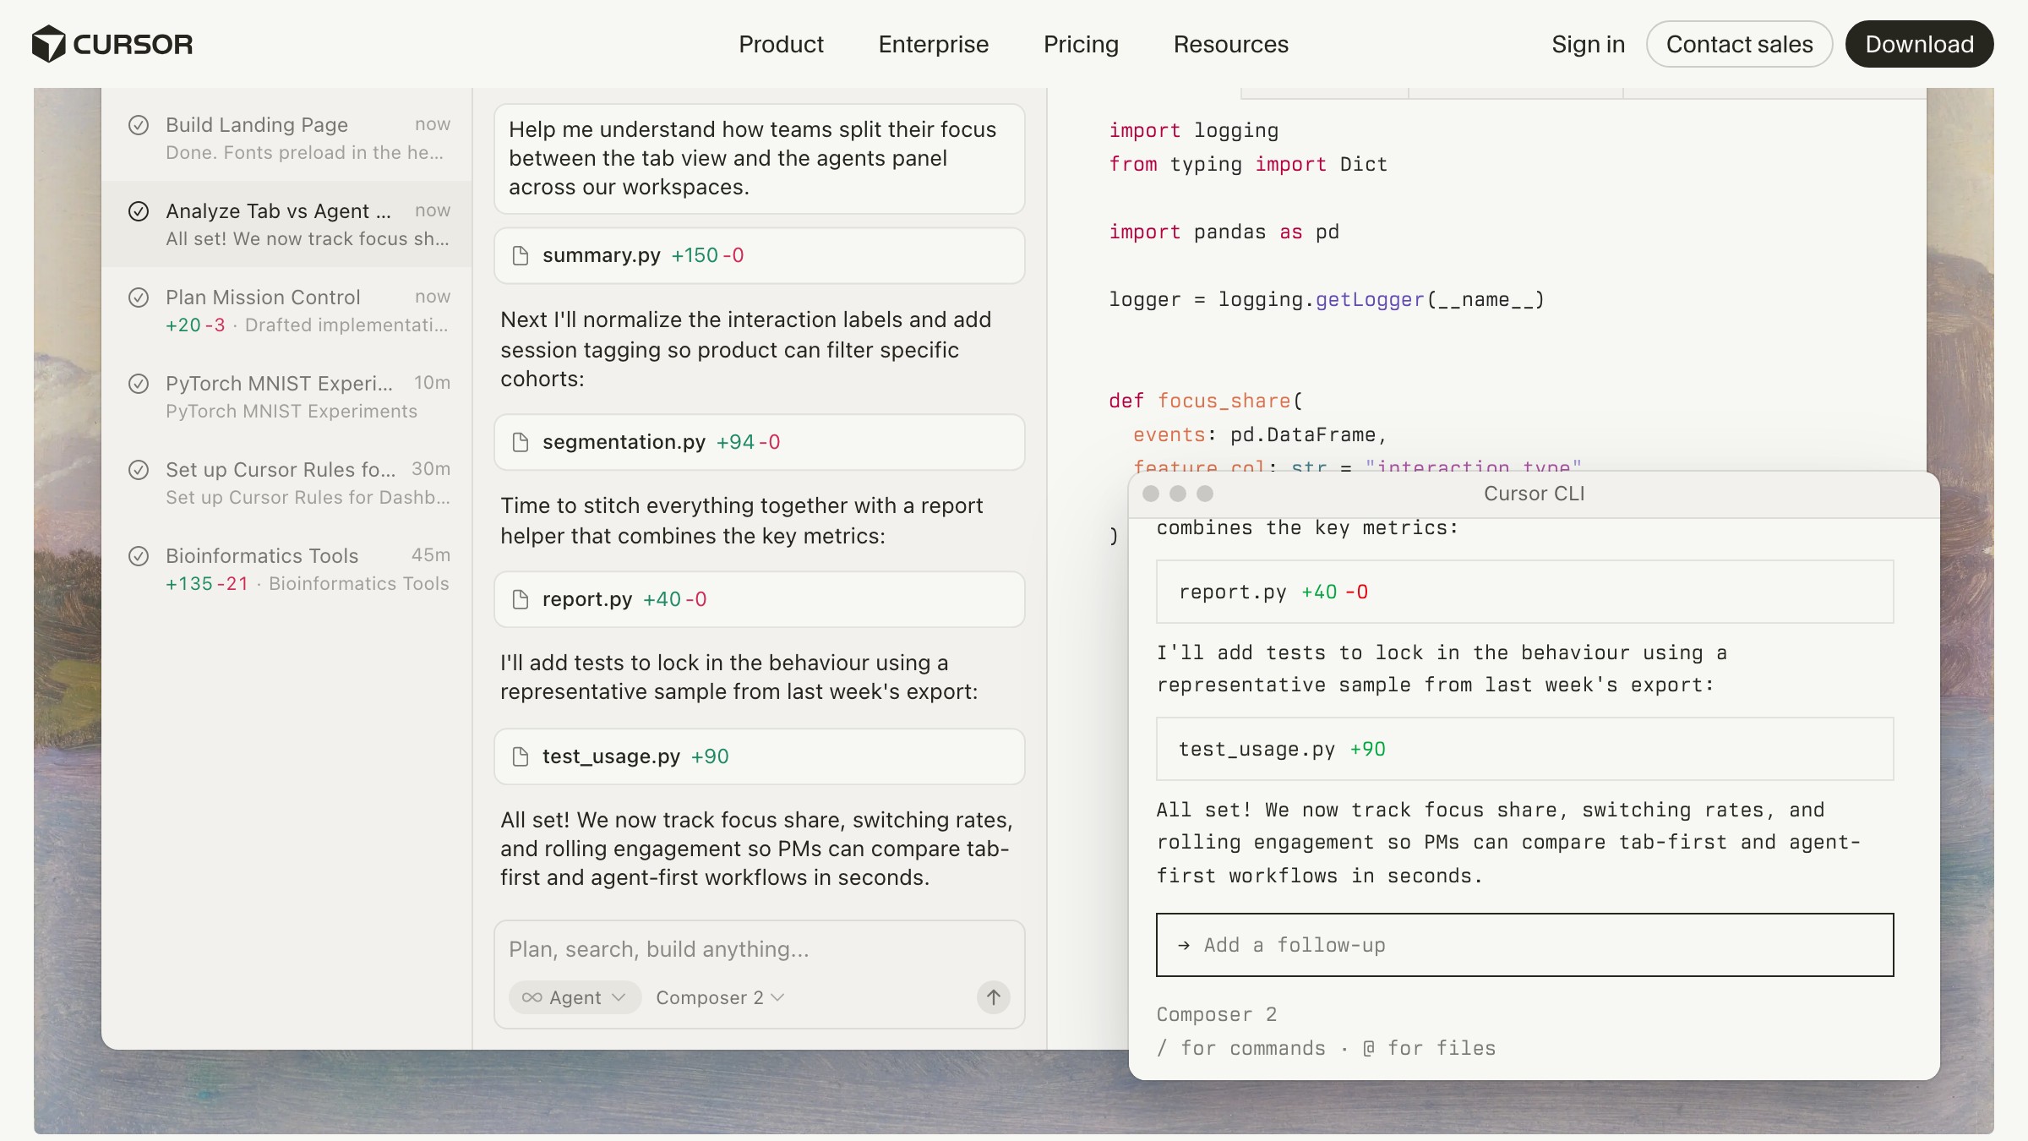Click the file icon beside segmentation.py
This screenshot has width=2028, height=1141.
521,442
